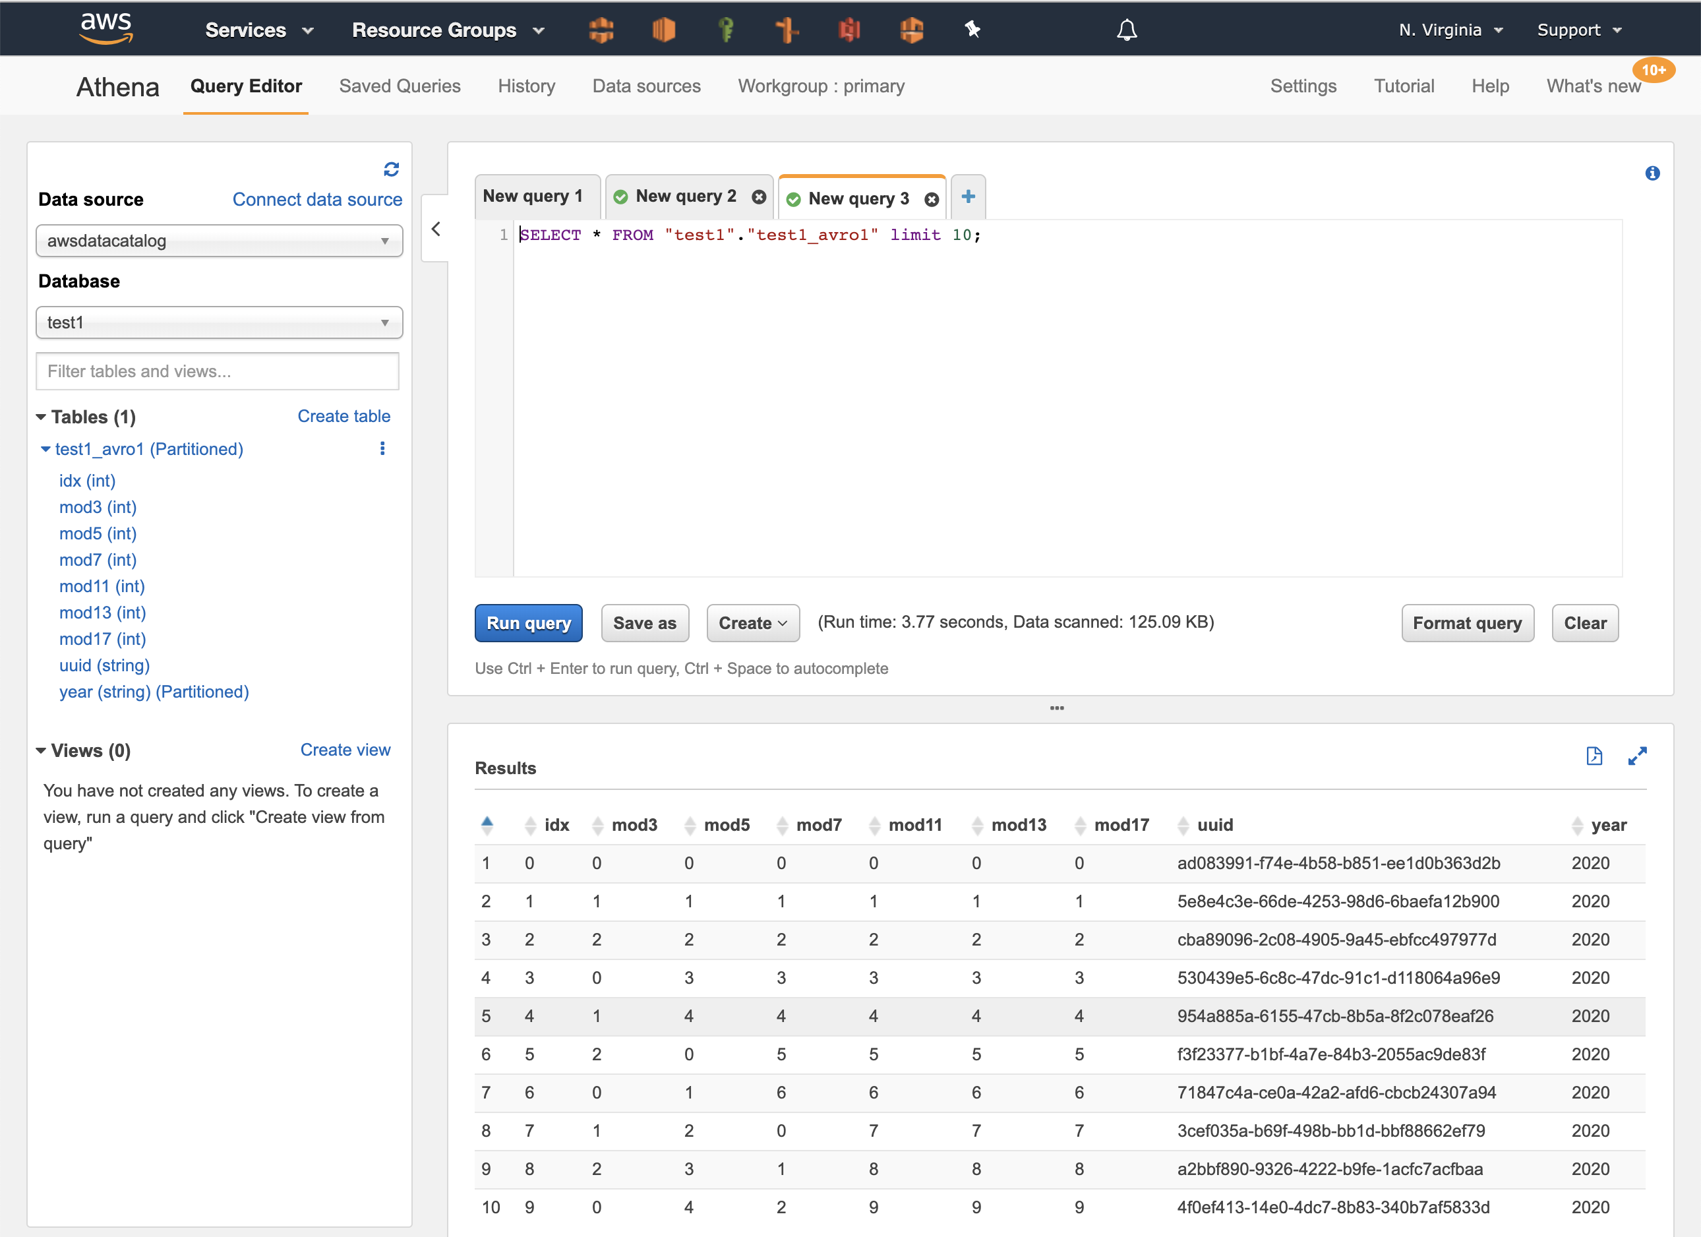1701x1237 pixels.
Task: Click the blue info icon
Action: pyautogui.click(x=1652, y=174)
